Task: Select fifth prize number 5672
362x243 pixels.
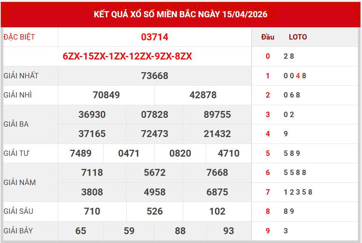Action: point(155,173)
